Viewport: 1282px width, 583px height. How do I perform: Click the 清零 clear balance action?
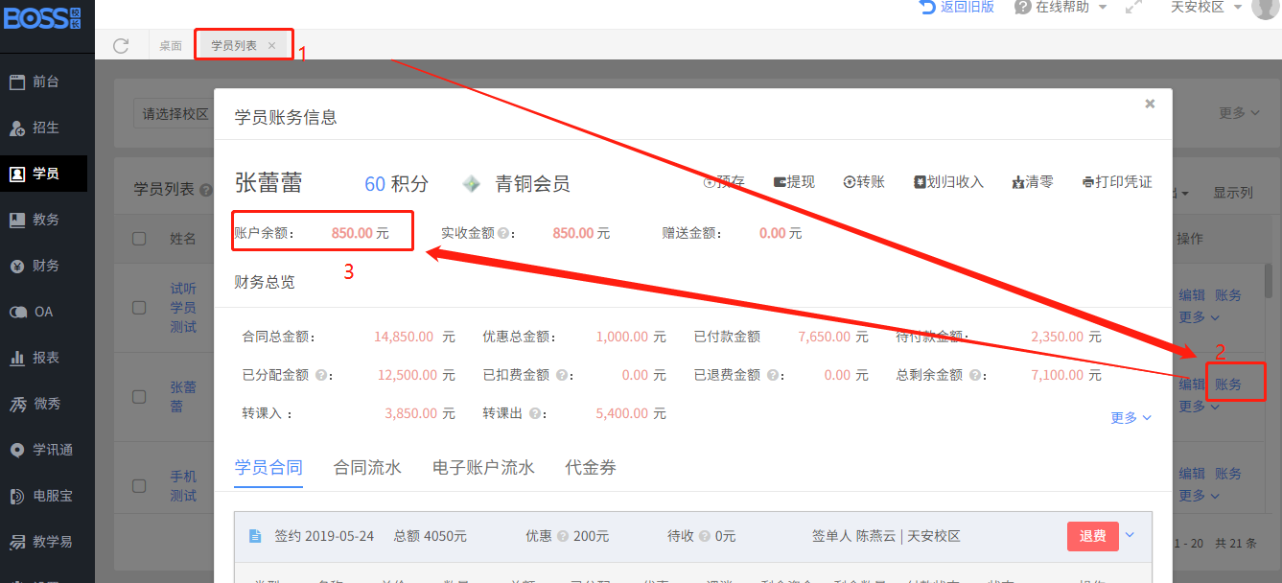[x=1033, y=182]
